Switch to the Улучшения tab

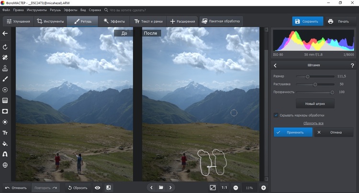coord(18,22)
